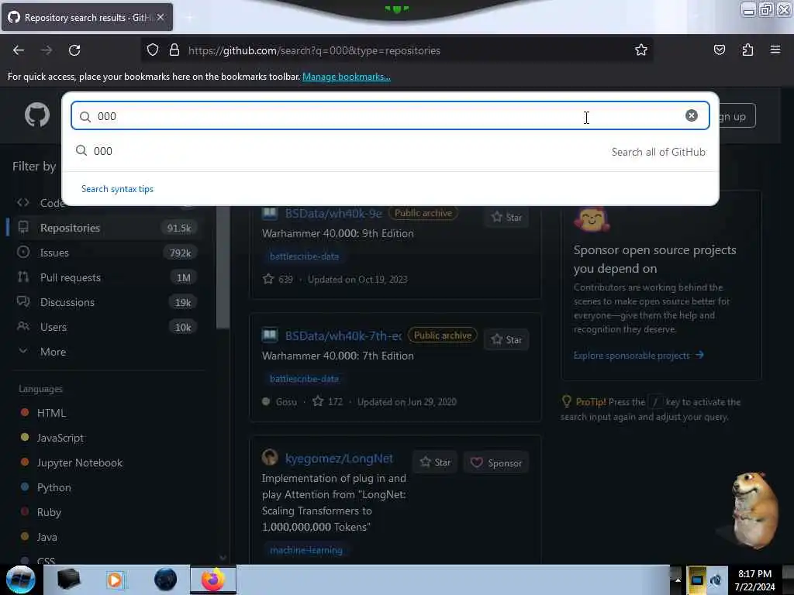Click the Python language color dot
794x595 pixels.
pyautogui.click(x=24, y=487)
